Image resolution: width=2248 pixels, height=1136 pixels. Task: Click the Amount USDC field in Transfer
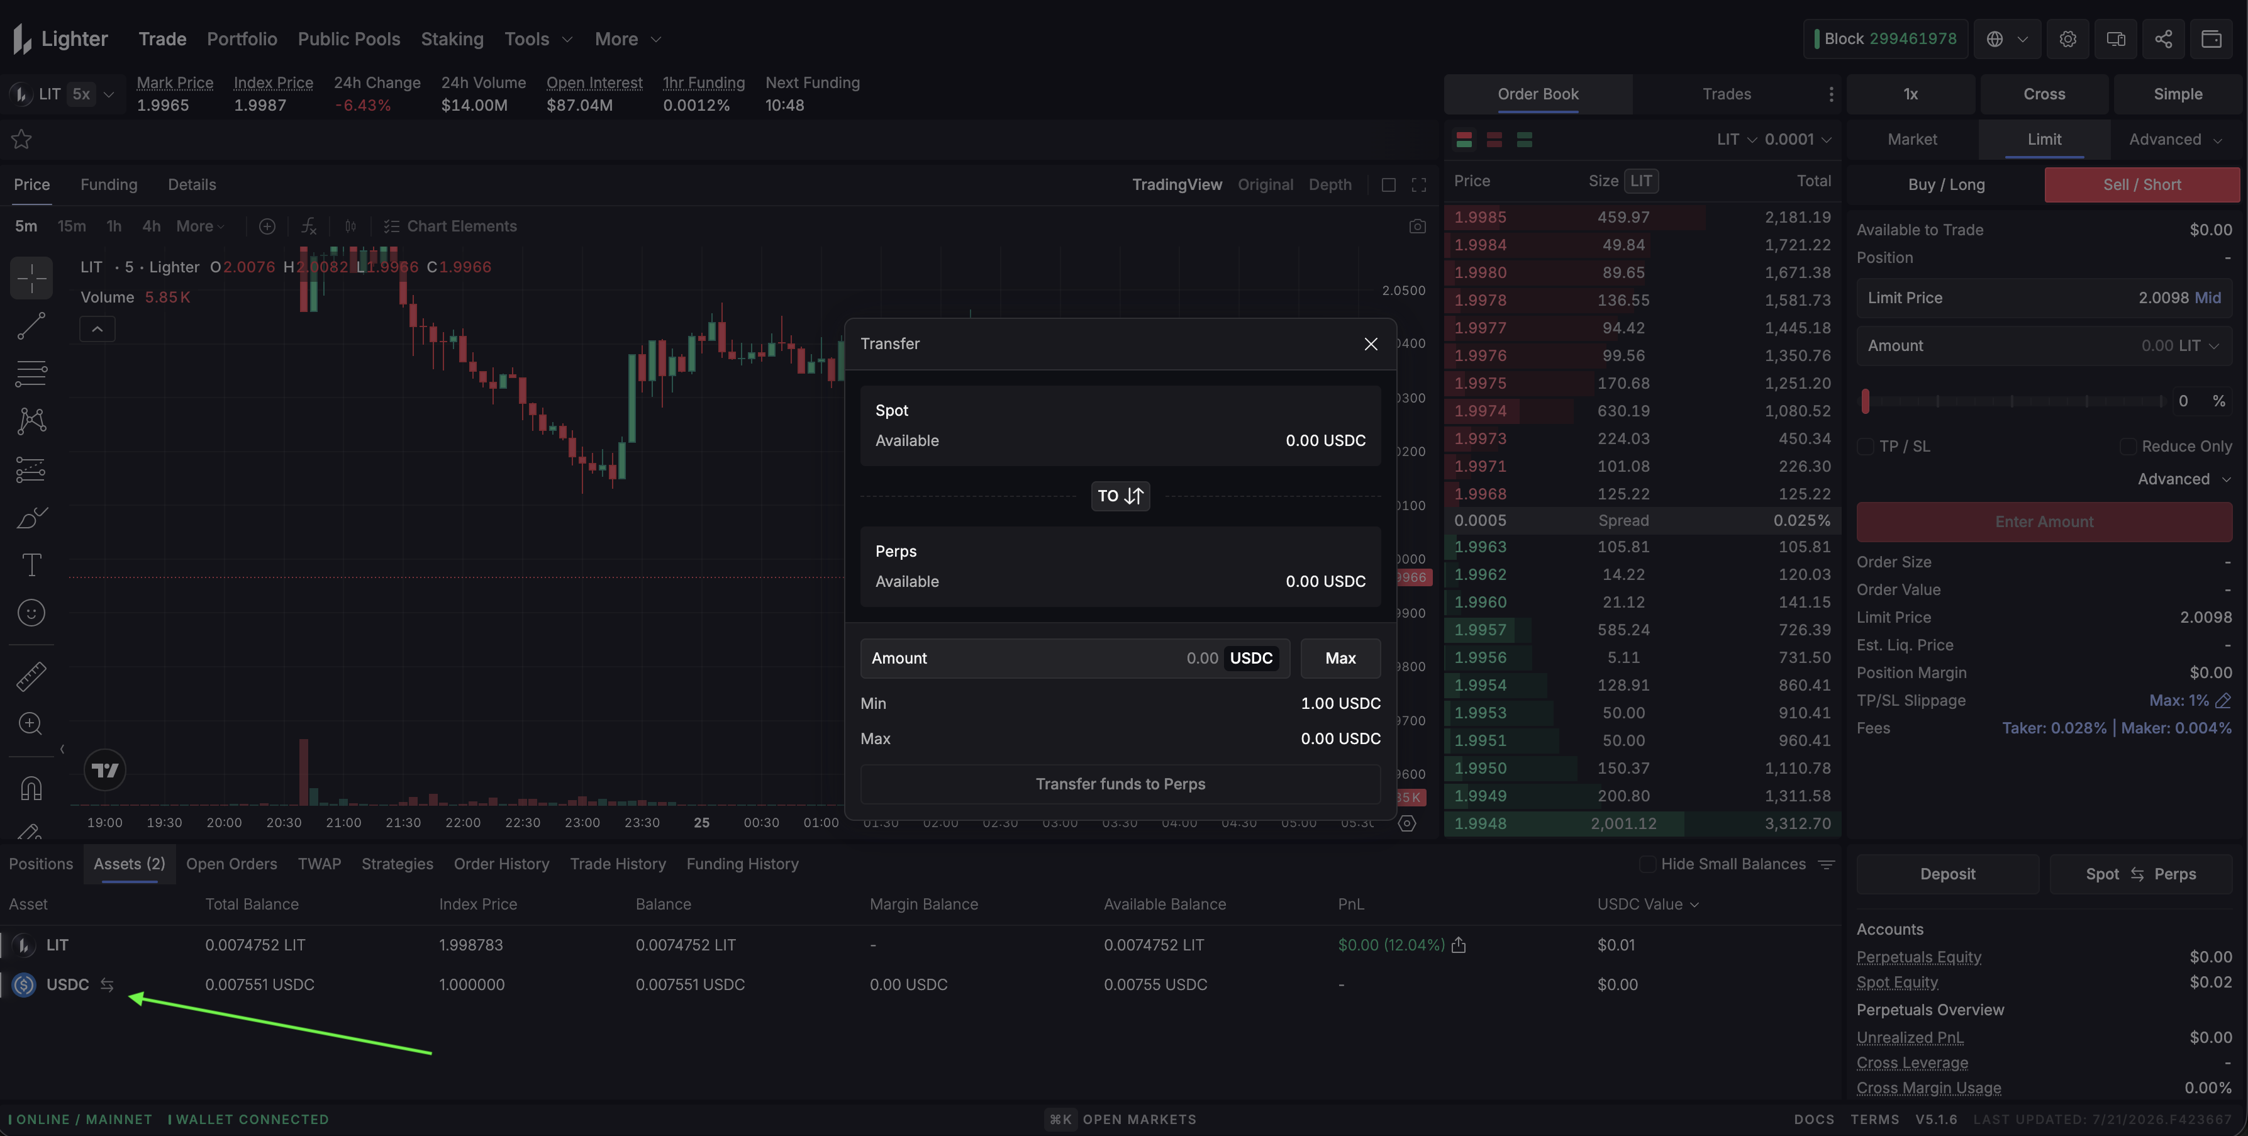[1074, 659]
